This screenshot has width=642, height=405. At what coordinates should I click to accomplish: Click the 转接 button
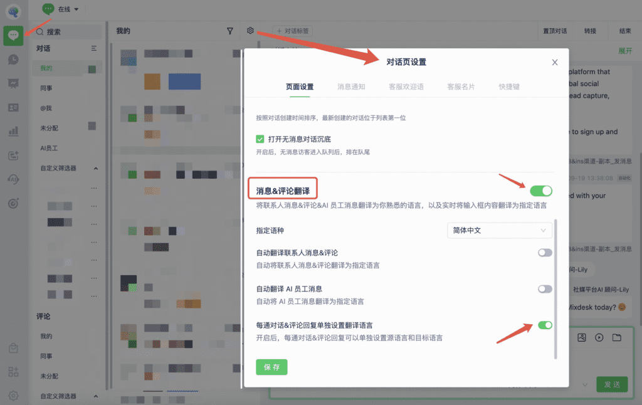[590, 31]
